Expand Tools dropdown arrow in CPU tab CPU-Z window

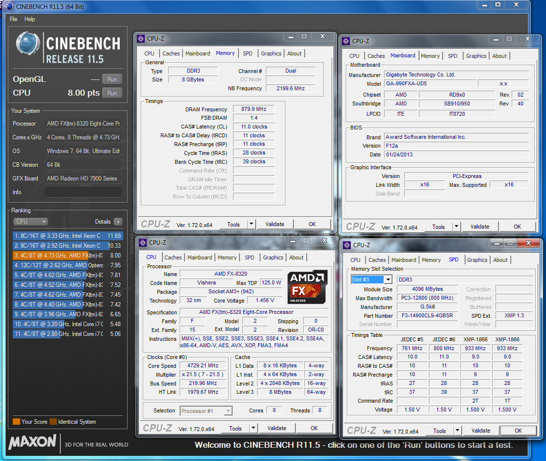pyautogui.click(x=254, y=429)
